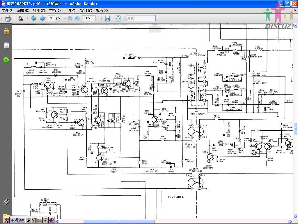Open the comments panel icon at the sidebar bottom
The width and height of the screenshot is (298, 224).
pos(6,216)
